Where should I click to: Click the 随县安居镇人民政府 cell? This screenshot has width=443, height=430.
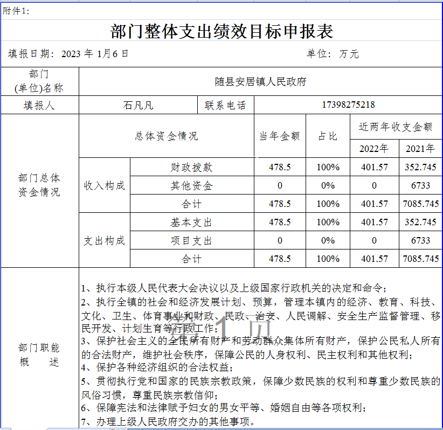(260, 81)
